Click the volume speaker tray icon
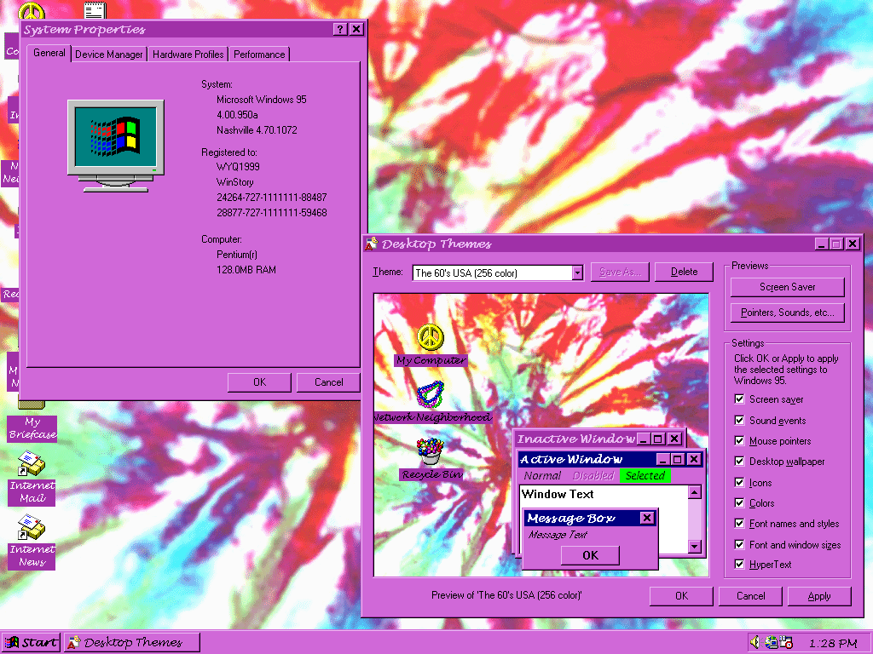Screen dimensions: 873x654 click(754, 642)
